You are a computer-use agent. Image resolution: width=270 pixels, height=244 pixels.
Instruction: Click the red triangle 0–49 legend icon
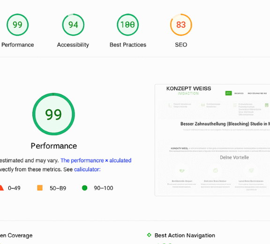click(1, 188)
